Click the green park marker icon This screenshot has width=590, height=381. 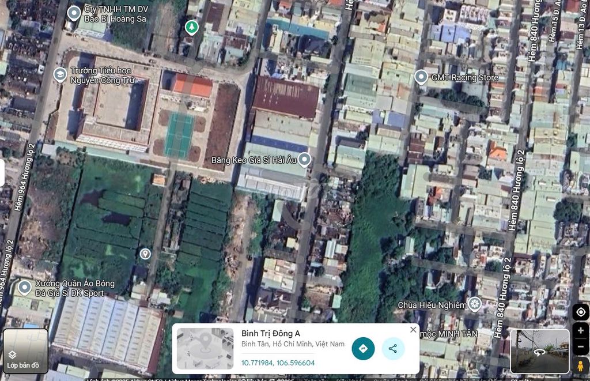tap(191, 27)
